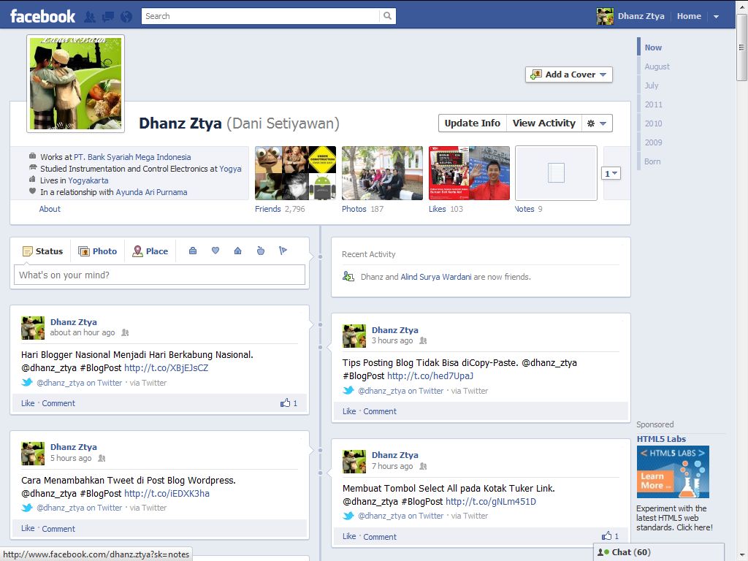Open the Messages icon in the top bar
Screen dimensions: 748x561
pyautogui.click(x=107, y=15)
